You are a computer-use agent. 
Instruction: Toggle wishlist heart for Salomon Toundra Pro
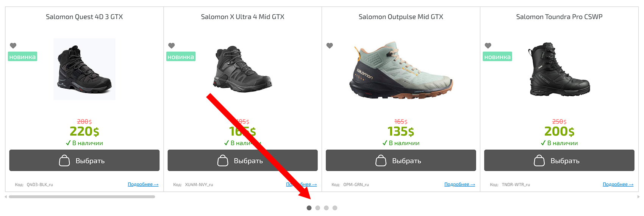(x=488, y=46)
